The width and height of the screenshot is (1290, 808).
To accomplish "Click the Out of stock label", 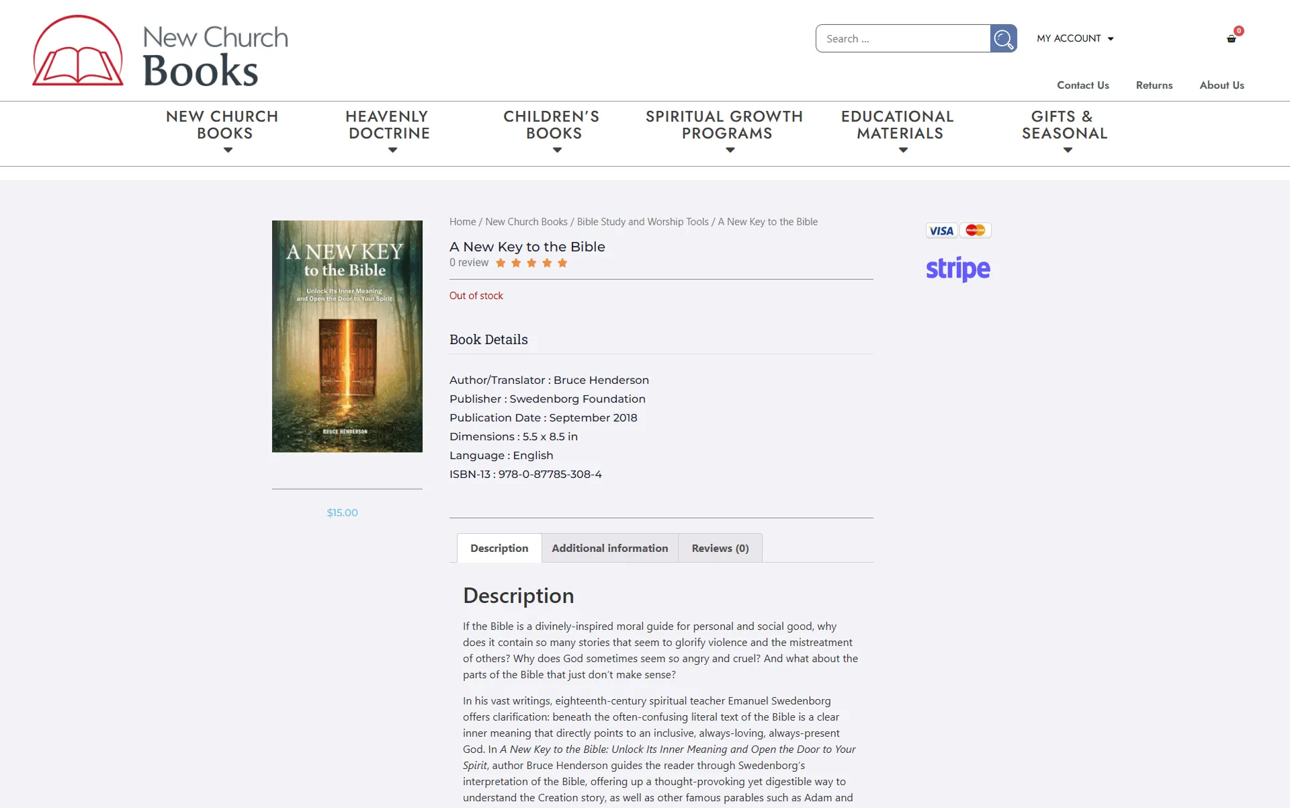I will pos(476,296).
